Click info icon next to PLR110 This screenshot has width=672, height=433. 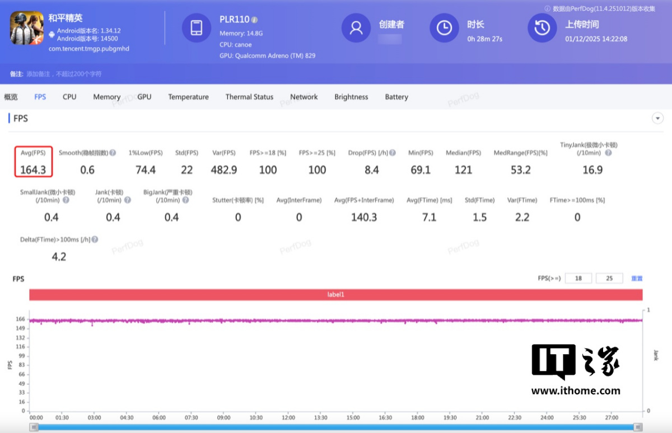coord(255,20)
